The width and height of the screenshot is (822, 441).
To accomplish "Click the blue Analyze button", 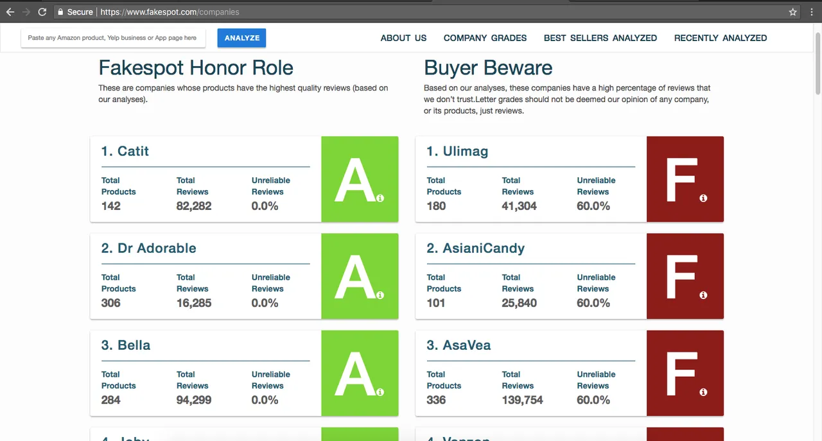I will point(241,38).
